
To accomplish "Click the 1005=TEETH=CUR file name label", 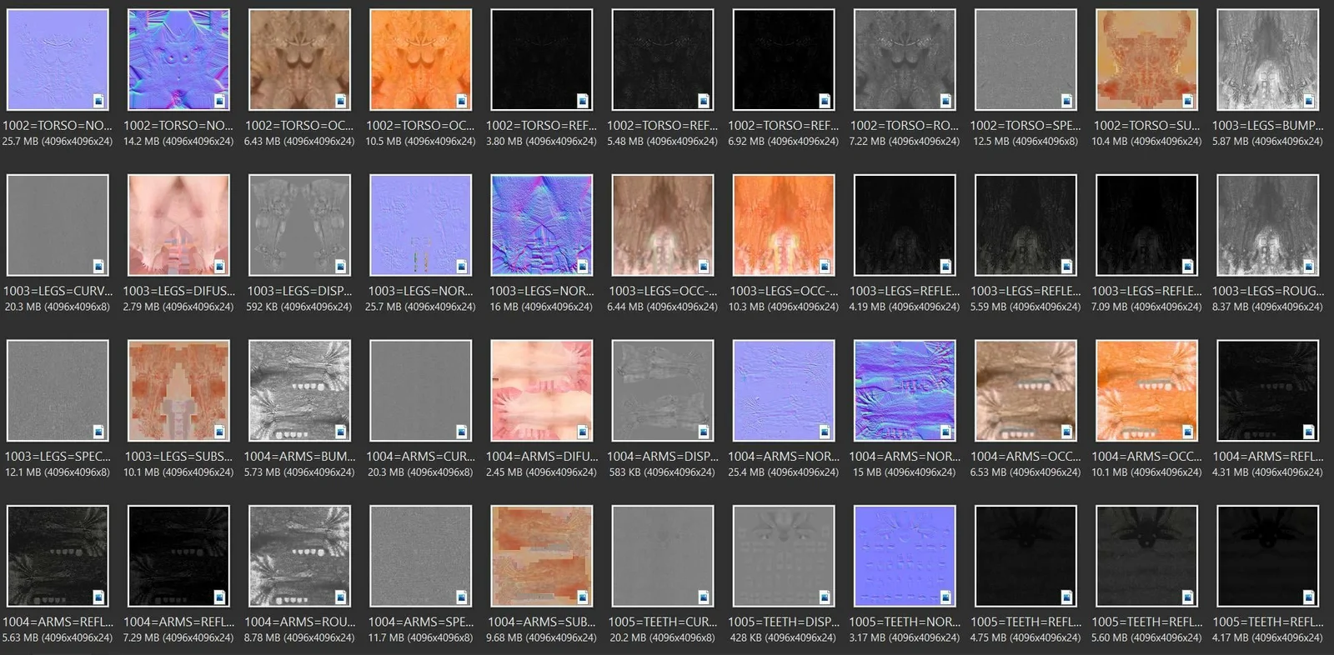I will [x=663, y=622].
